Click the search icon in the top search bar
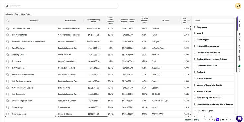 pos(7,6)
